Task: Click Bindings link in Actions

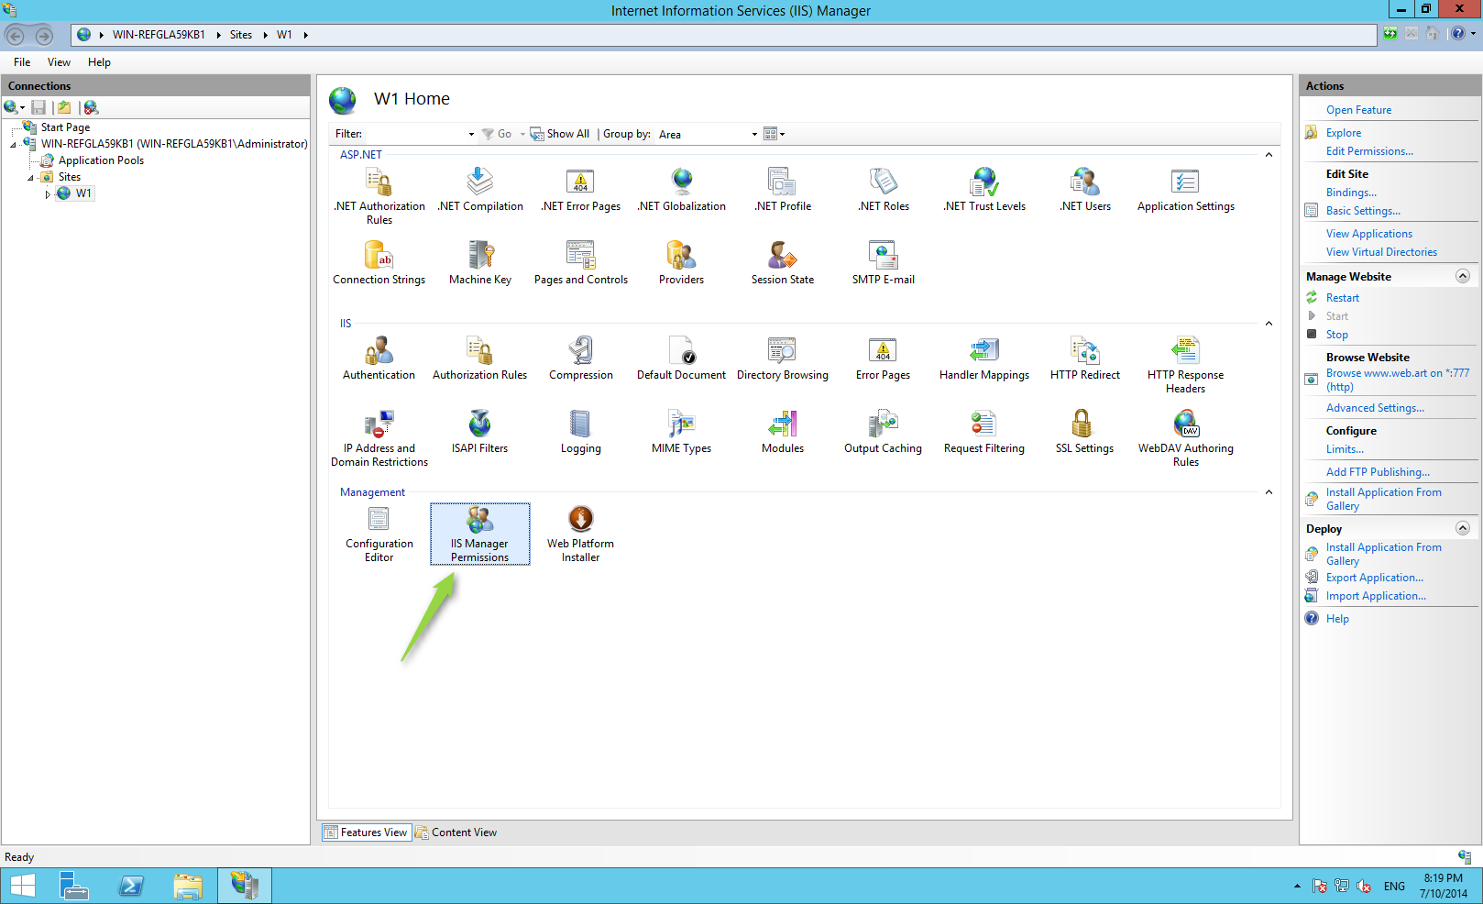Action: 1351,193
